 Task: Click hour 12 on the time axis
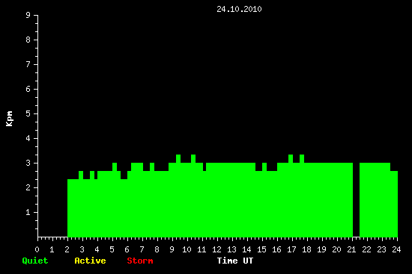pyautogui.click(x=216, y=249)
